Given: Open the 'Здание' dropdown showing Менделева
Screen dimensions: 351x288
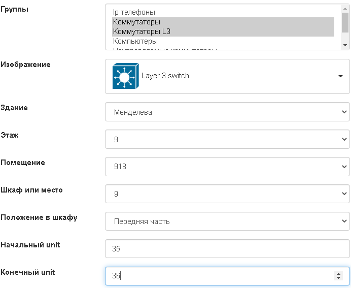Looking at the screenshot, I should 227,112.
